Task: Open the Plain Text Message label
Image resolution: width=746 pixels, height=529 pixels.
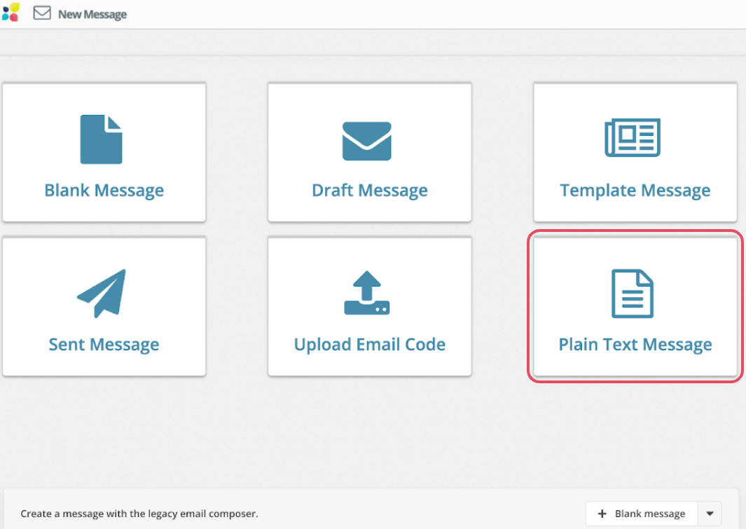Action: click(x=635, y=345)
